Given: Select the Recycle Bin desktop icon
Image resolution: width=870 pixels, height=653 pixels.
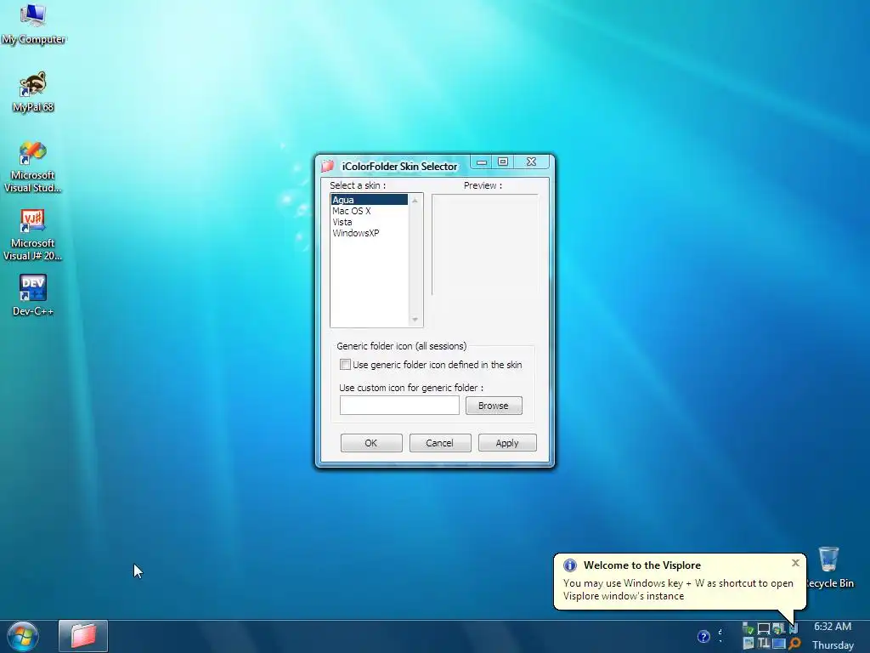Looking at the screenshot, I should point(829,567).
